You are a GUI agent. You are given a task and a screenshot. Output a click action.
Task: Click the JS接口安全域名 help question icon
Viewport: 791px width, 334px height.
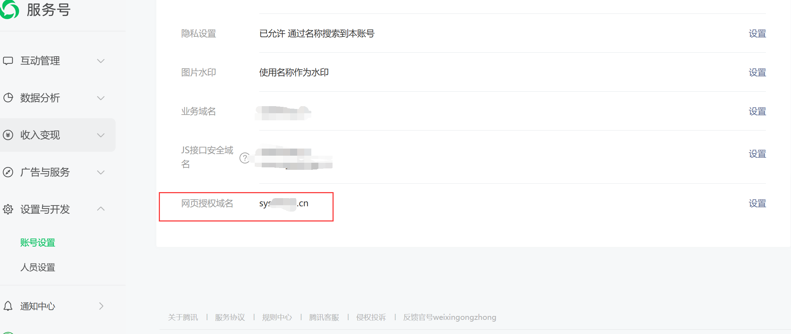point(245,158)
